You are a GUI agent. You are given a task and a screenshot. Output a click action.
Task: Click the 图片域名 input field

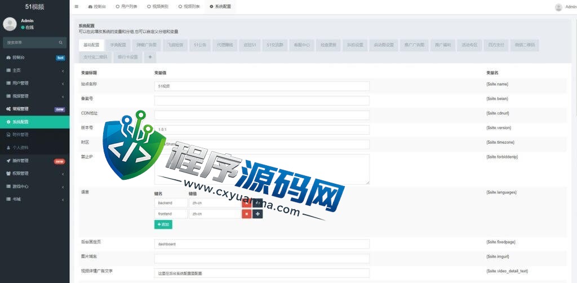(261, 258)
